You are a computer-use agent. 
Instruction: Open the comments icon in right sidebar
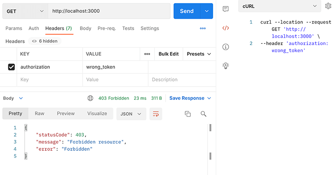[x=225, y=9]
